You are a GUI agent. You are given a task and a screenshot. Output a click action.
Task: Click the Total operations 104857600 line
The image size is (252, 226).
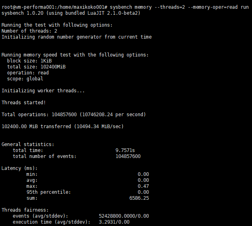(x=74, y=115)
